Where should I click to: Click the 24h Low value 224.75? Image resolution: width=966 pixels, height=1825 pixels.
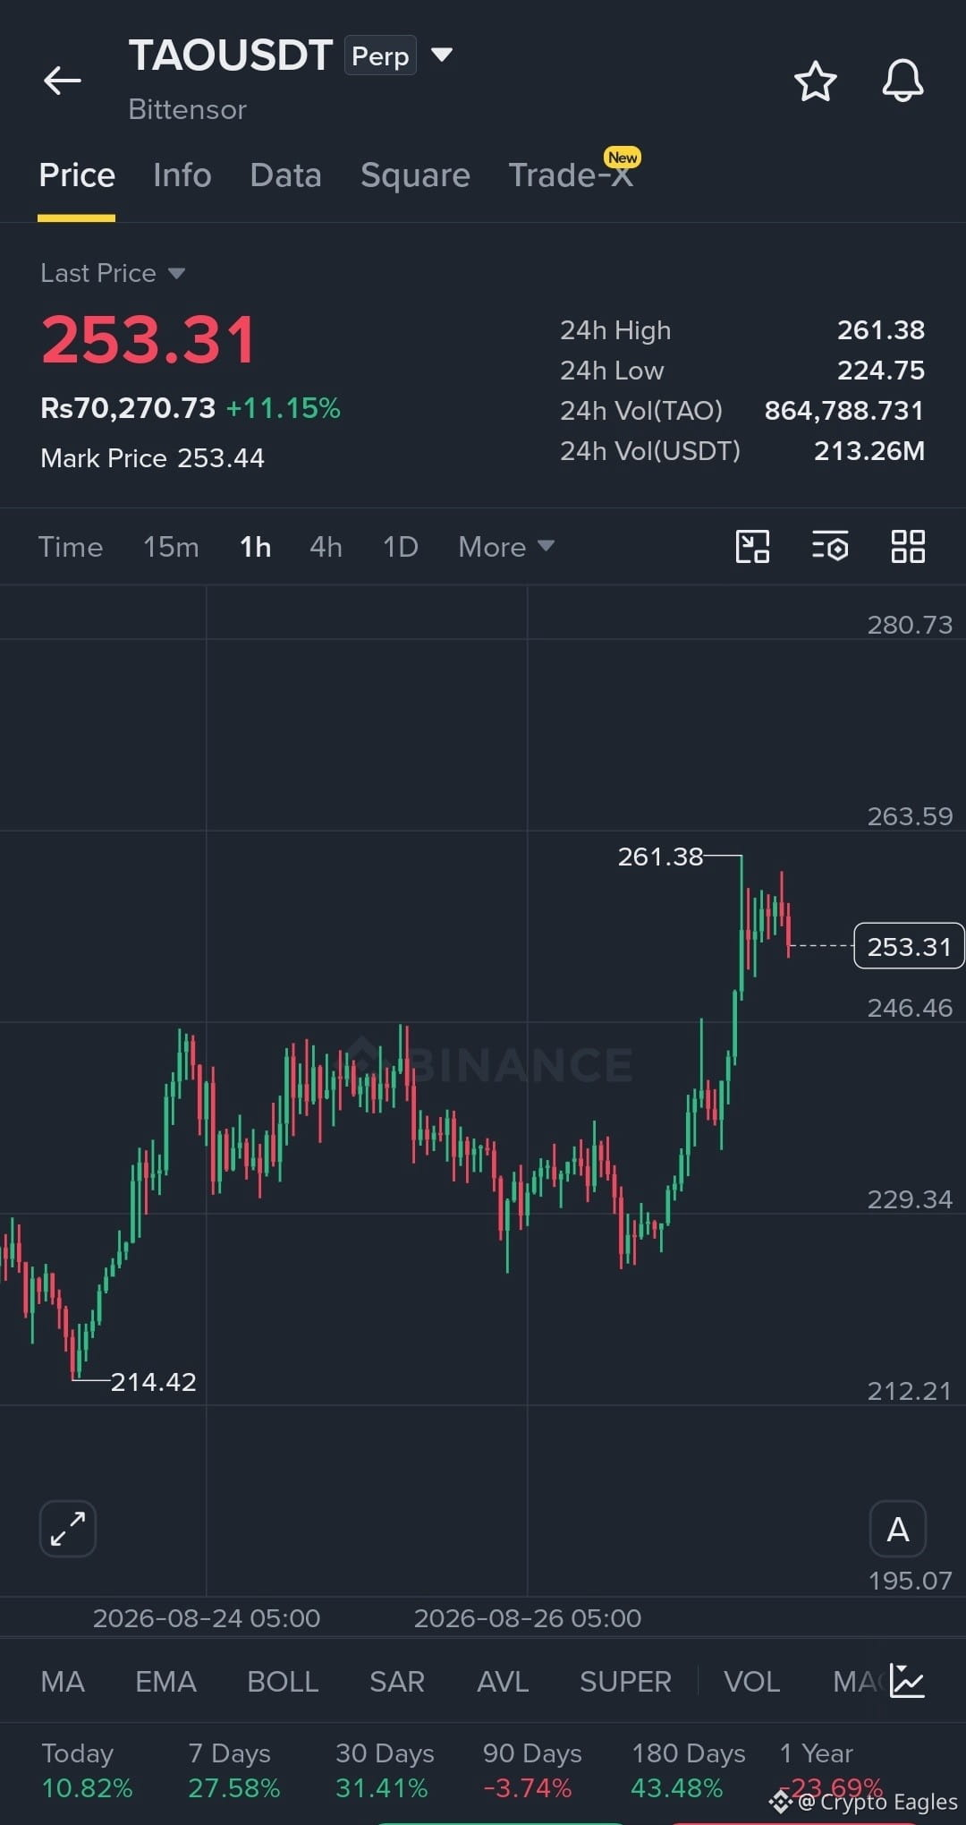pos(881,371)
